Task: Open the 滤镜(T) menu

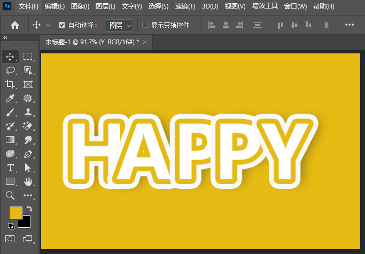Action: coord(185,6)
